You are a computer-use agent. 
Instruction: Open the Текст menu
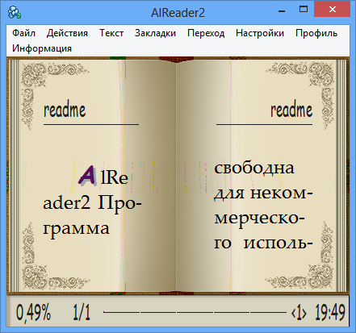tap(111, 33)
